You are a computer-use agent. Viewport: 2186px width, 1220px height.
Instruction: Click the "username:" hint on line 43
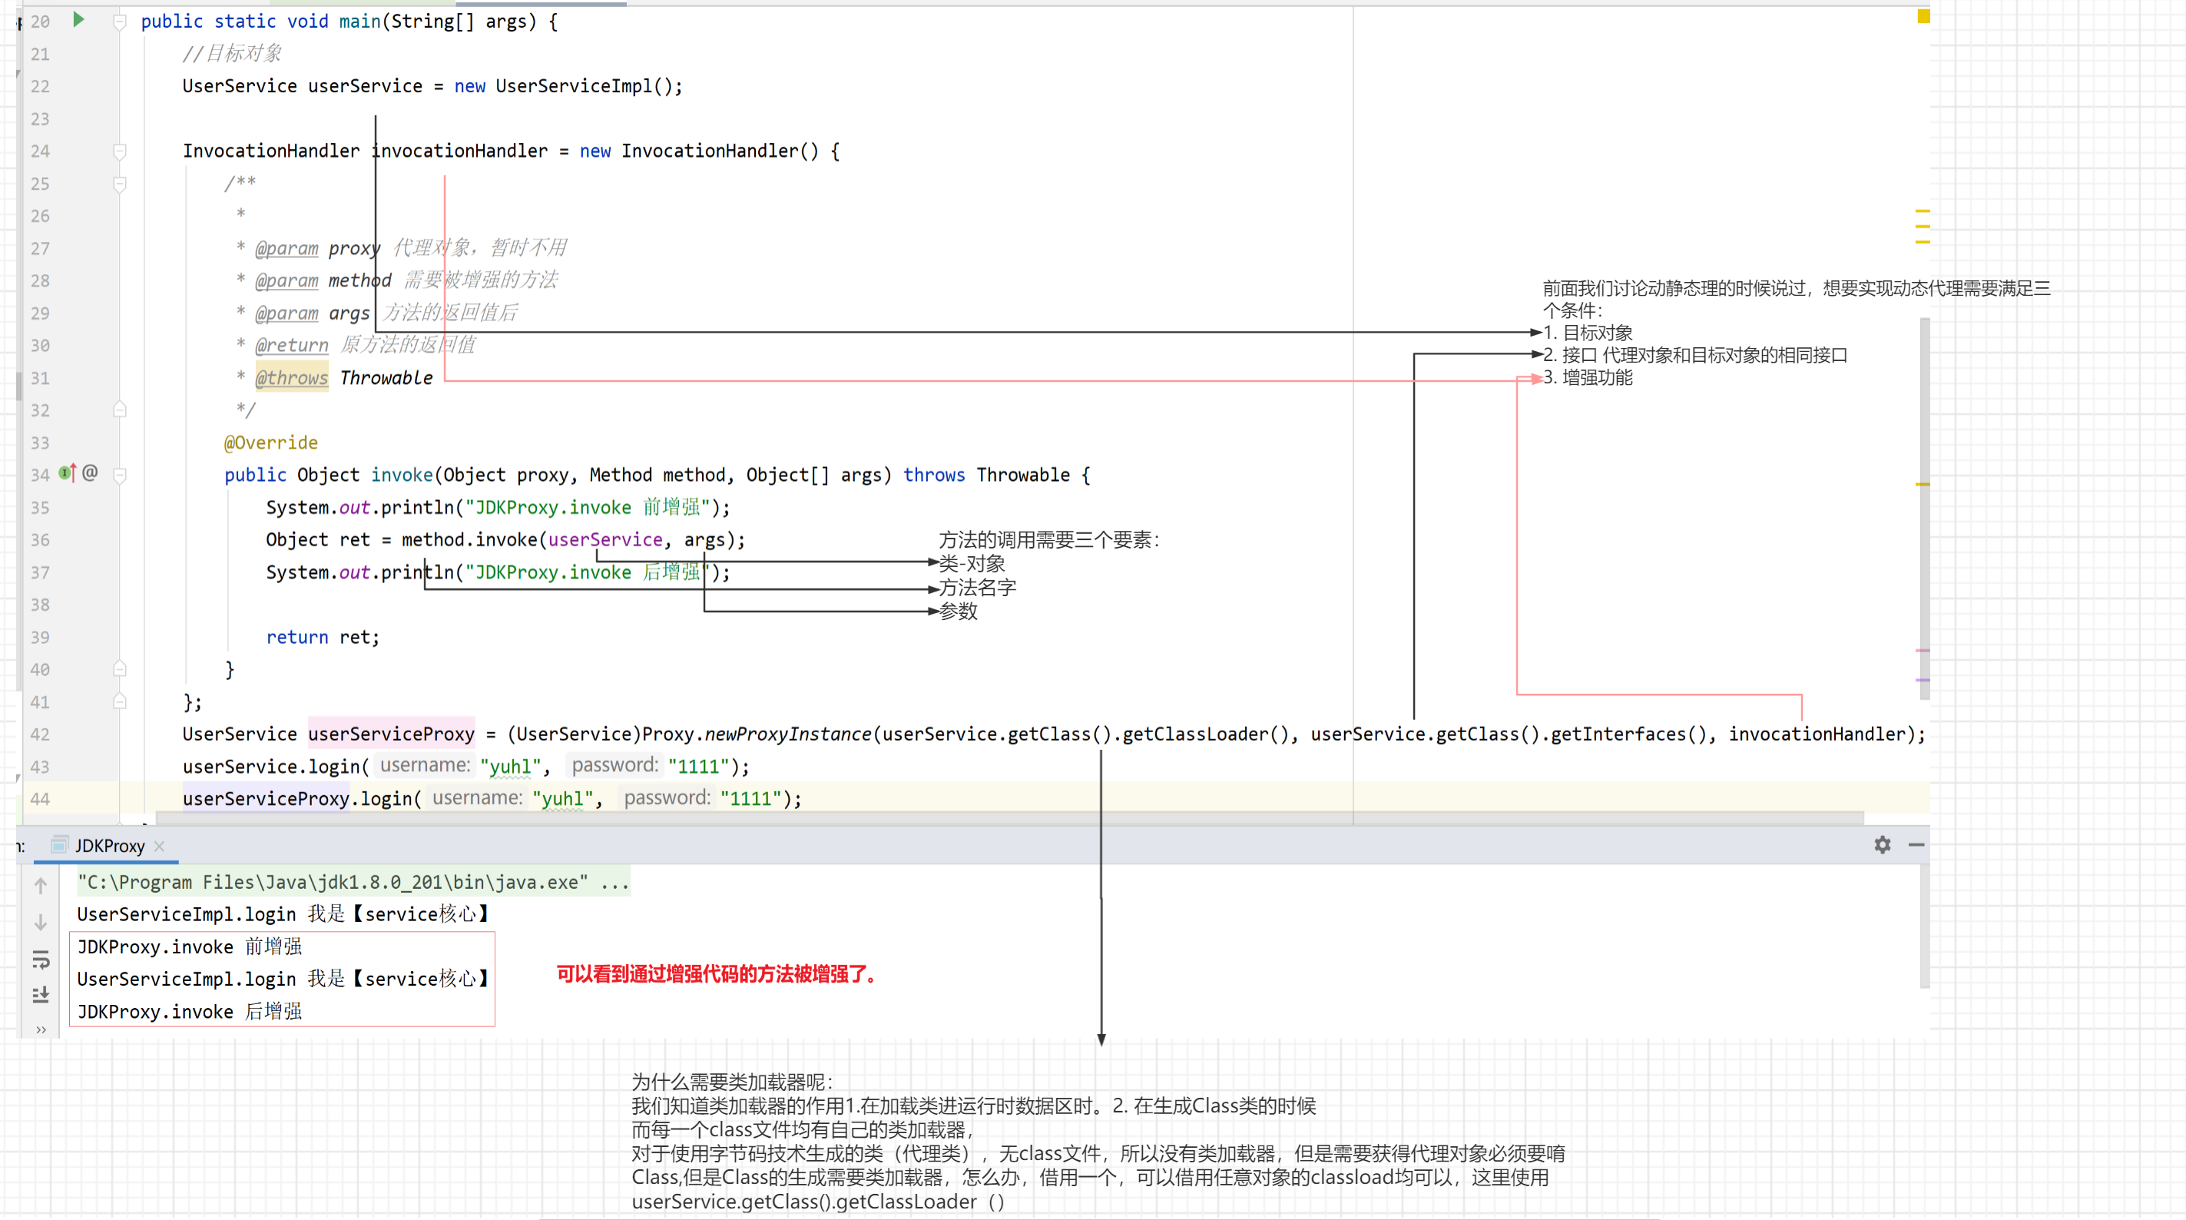click(x=424, y=765)
